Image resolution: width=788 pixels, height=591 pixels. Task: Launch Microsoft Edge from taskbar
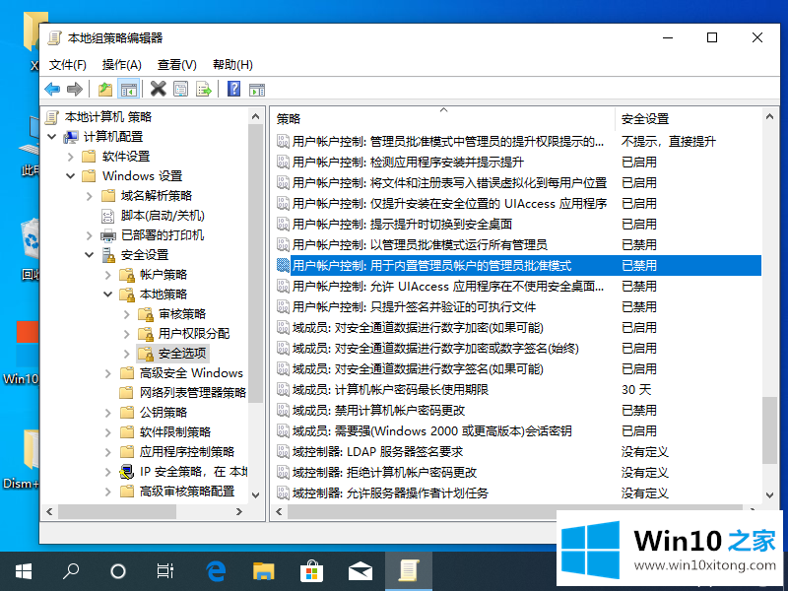click(216, 571)
